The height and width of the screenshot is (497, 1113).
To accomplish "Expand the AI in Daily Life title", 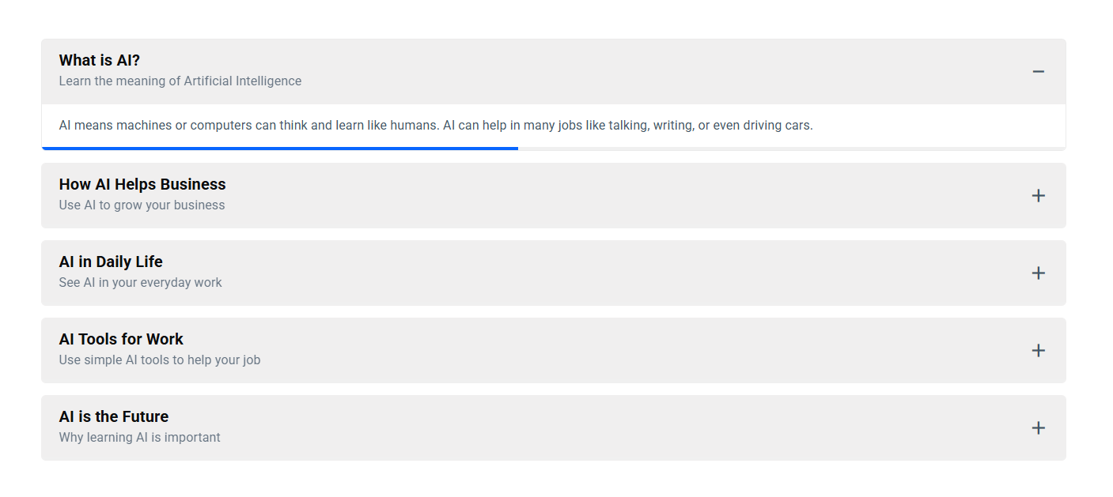I will [x=111, y=262].
